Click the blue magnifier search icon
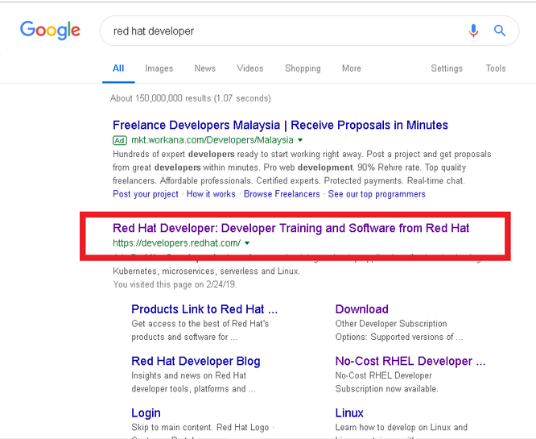Screen dimensions: 536x439 [500, 31]
